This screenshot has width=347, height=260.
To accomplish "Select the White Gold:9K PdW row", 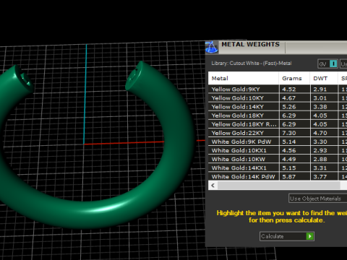I will pos(278,142).
